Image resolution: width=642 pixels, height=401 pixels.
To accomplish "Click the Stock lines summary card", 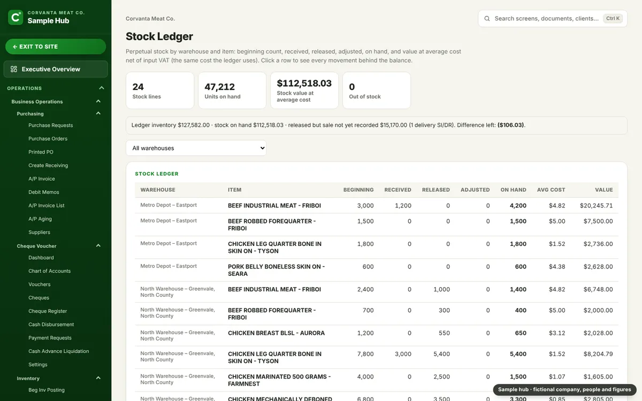I will tap(160, 90).
